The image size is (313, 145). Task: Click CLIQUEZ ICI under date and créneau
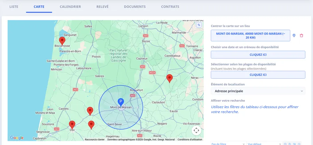point(258,54)
